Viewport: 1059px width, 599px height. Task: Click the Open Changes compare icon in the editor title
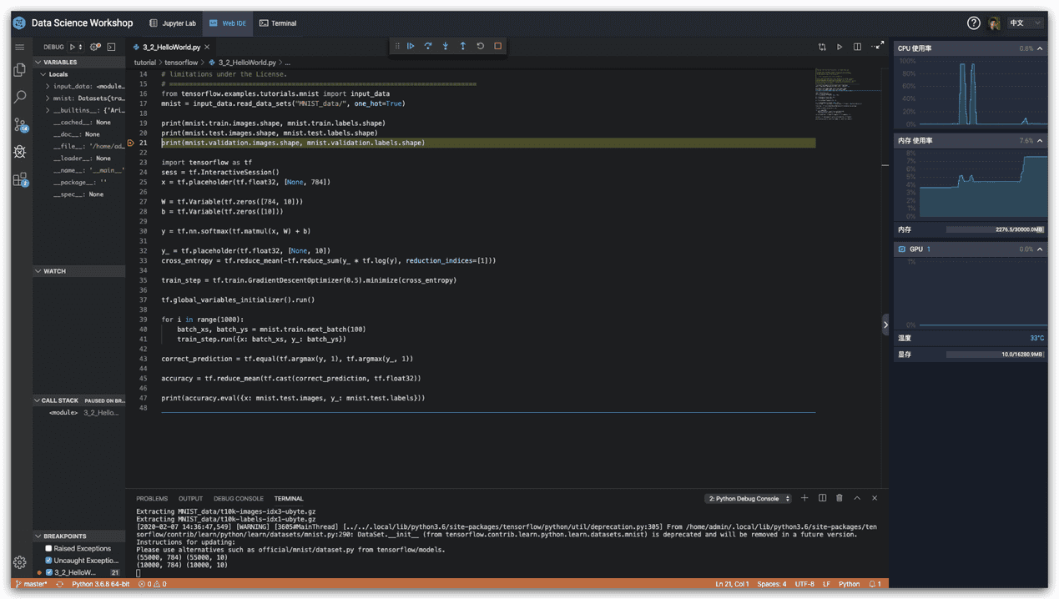coord(822,47)
